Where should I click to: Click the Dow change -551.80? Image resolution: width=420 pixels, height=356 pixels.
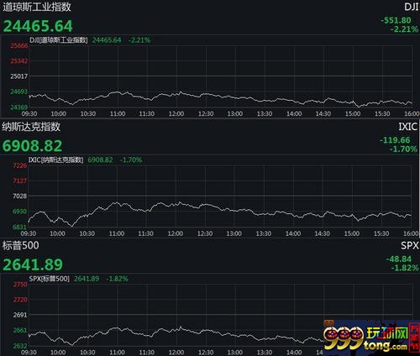[396, 20]
